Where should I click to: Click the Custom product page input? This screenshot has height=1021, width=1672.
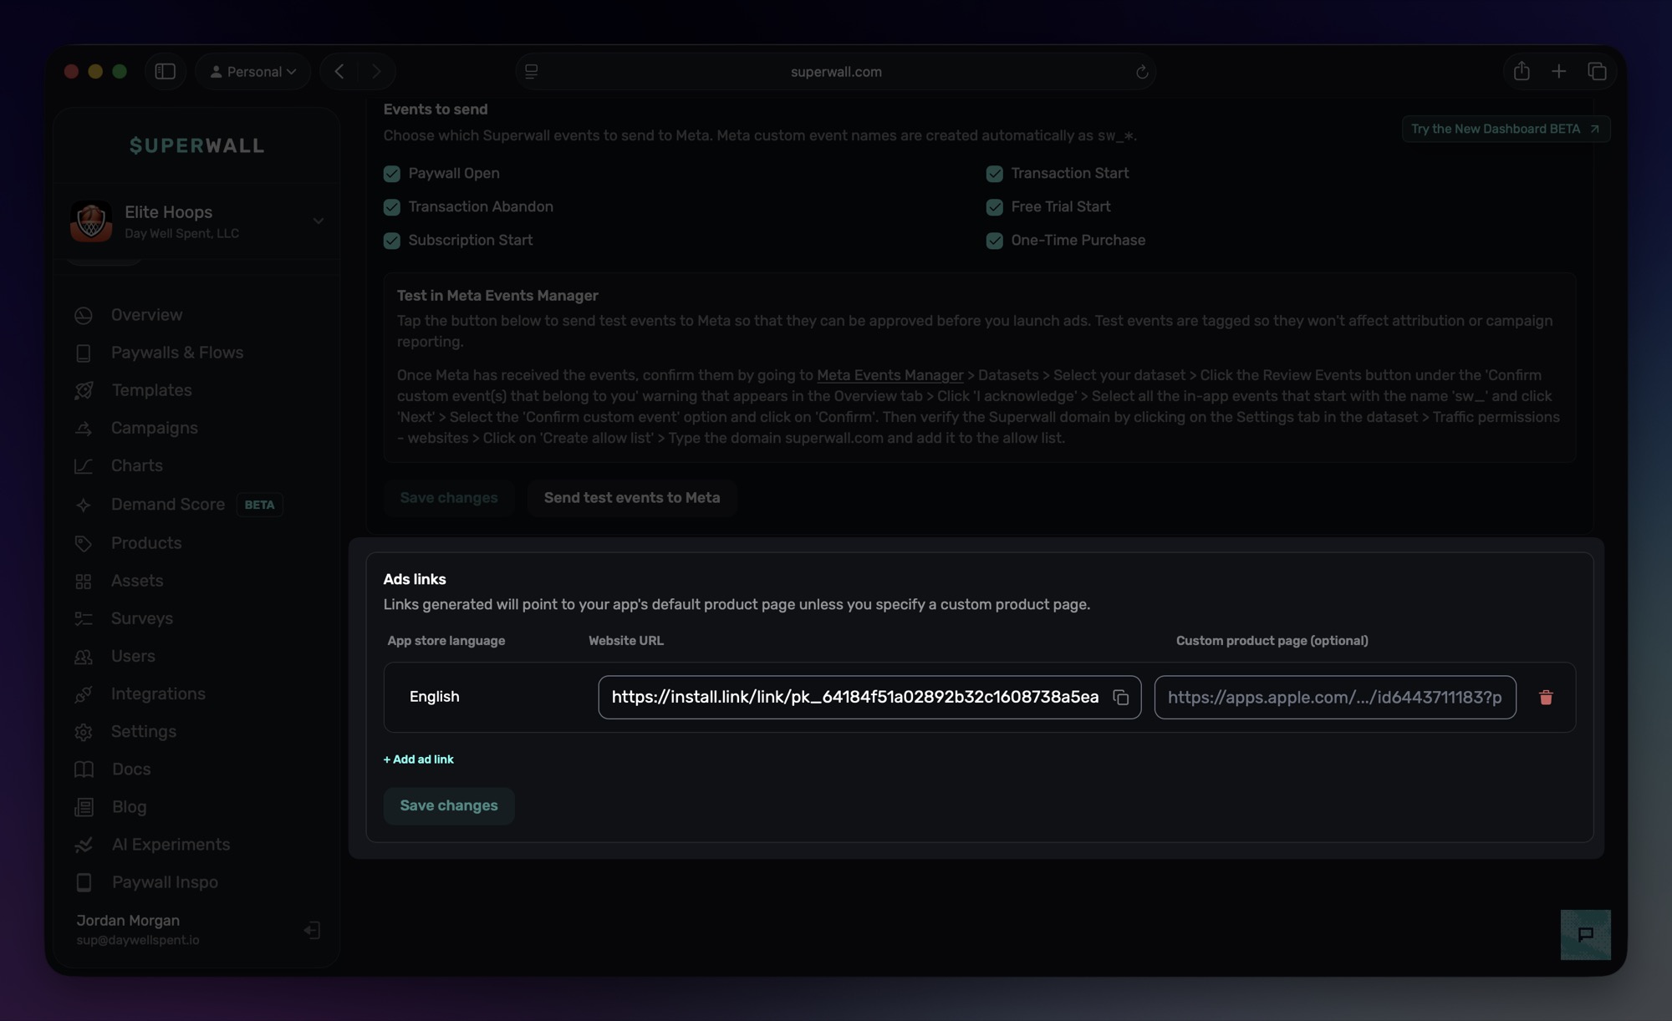click(x=1335, y=698)
